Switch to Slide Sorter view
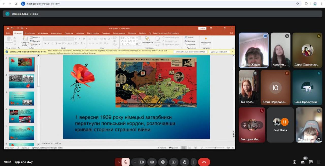The width and height of the screenshot is (325, 166). [x=189, y=148]
